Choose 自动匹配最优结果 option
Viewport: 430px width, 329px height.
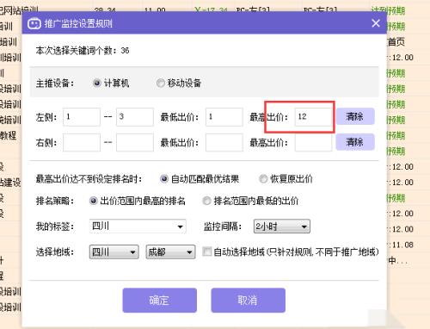(x=164, y=179)
